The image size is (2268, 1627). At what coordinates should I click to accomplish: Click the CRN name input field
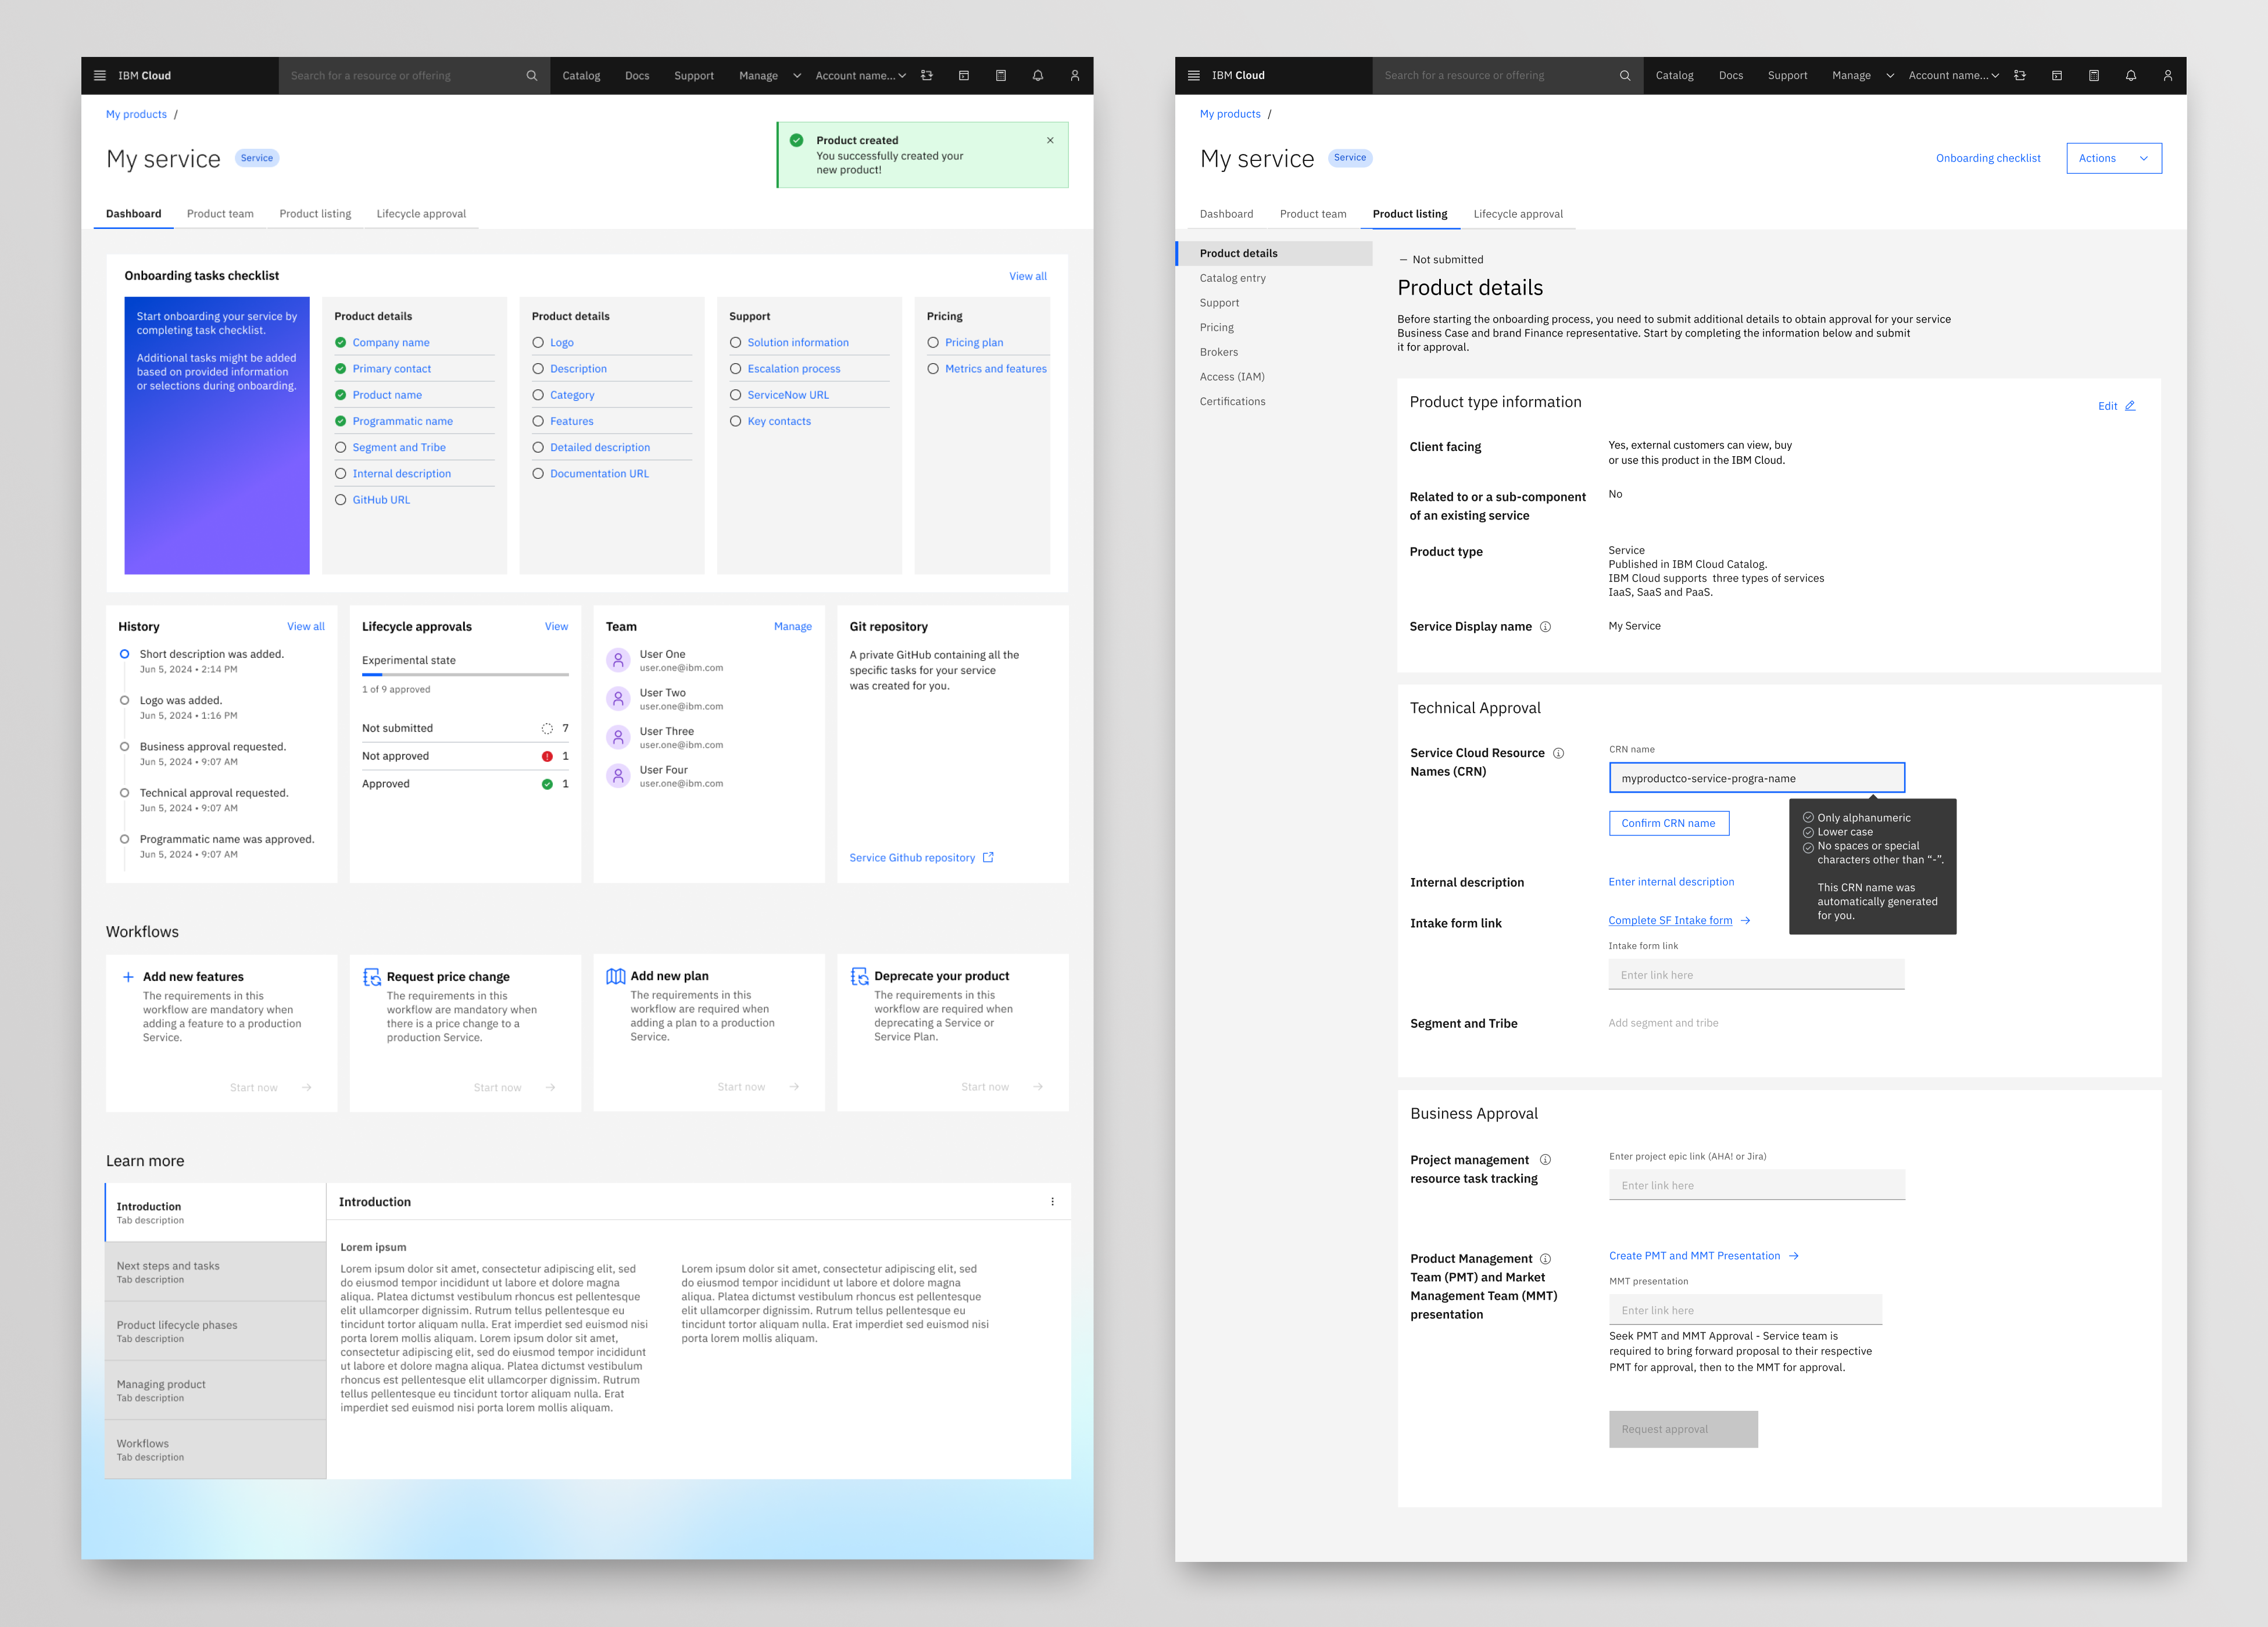click(1756, 778)
